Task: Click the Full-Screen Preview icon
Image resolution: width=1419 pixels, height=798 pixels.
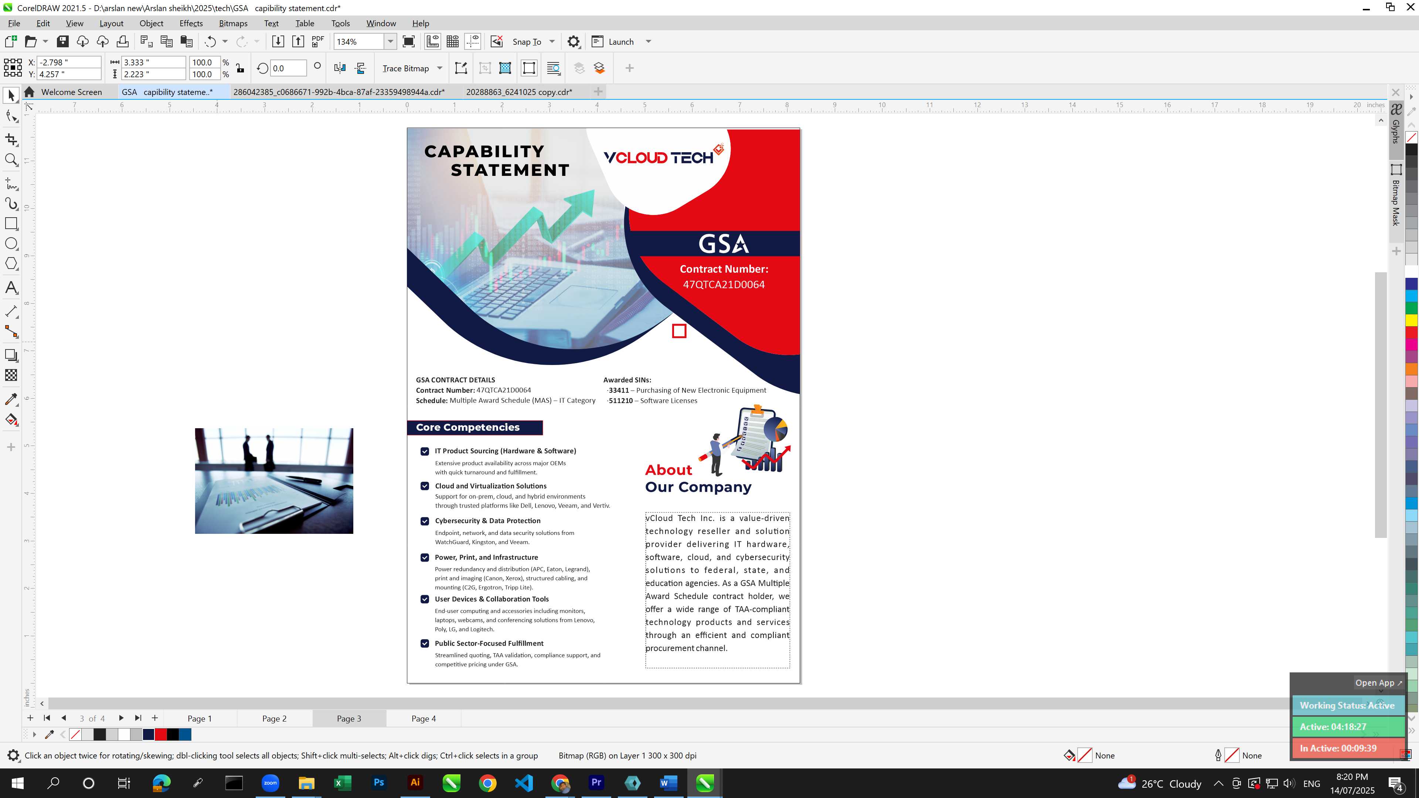Action: click(409, 42)
